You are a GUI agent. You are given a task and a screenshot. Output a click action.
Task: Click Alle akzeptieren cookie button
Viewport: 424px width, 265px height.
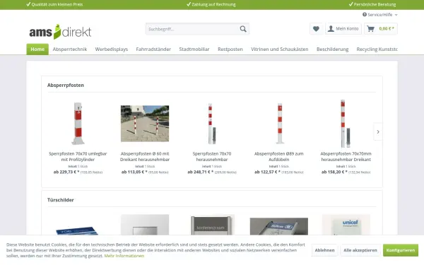click(x=360, y=250)
